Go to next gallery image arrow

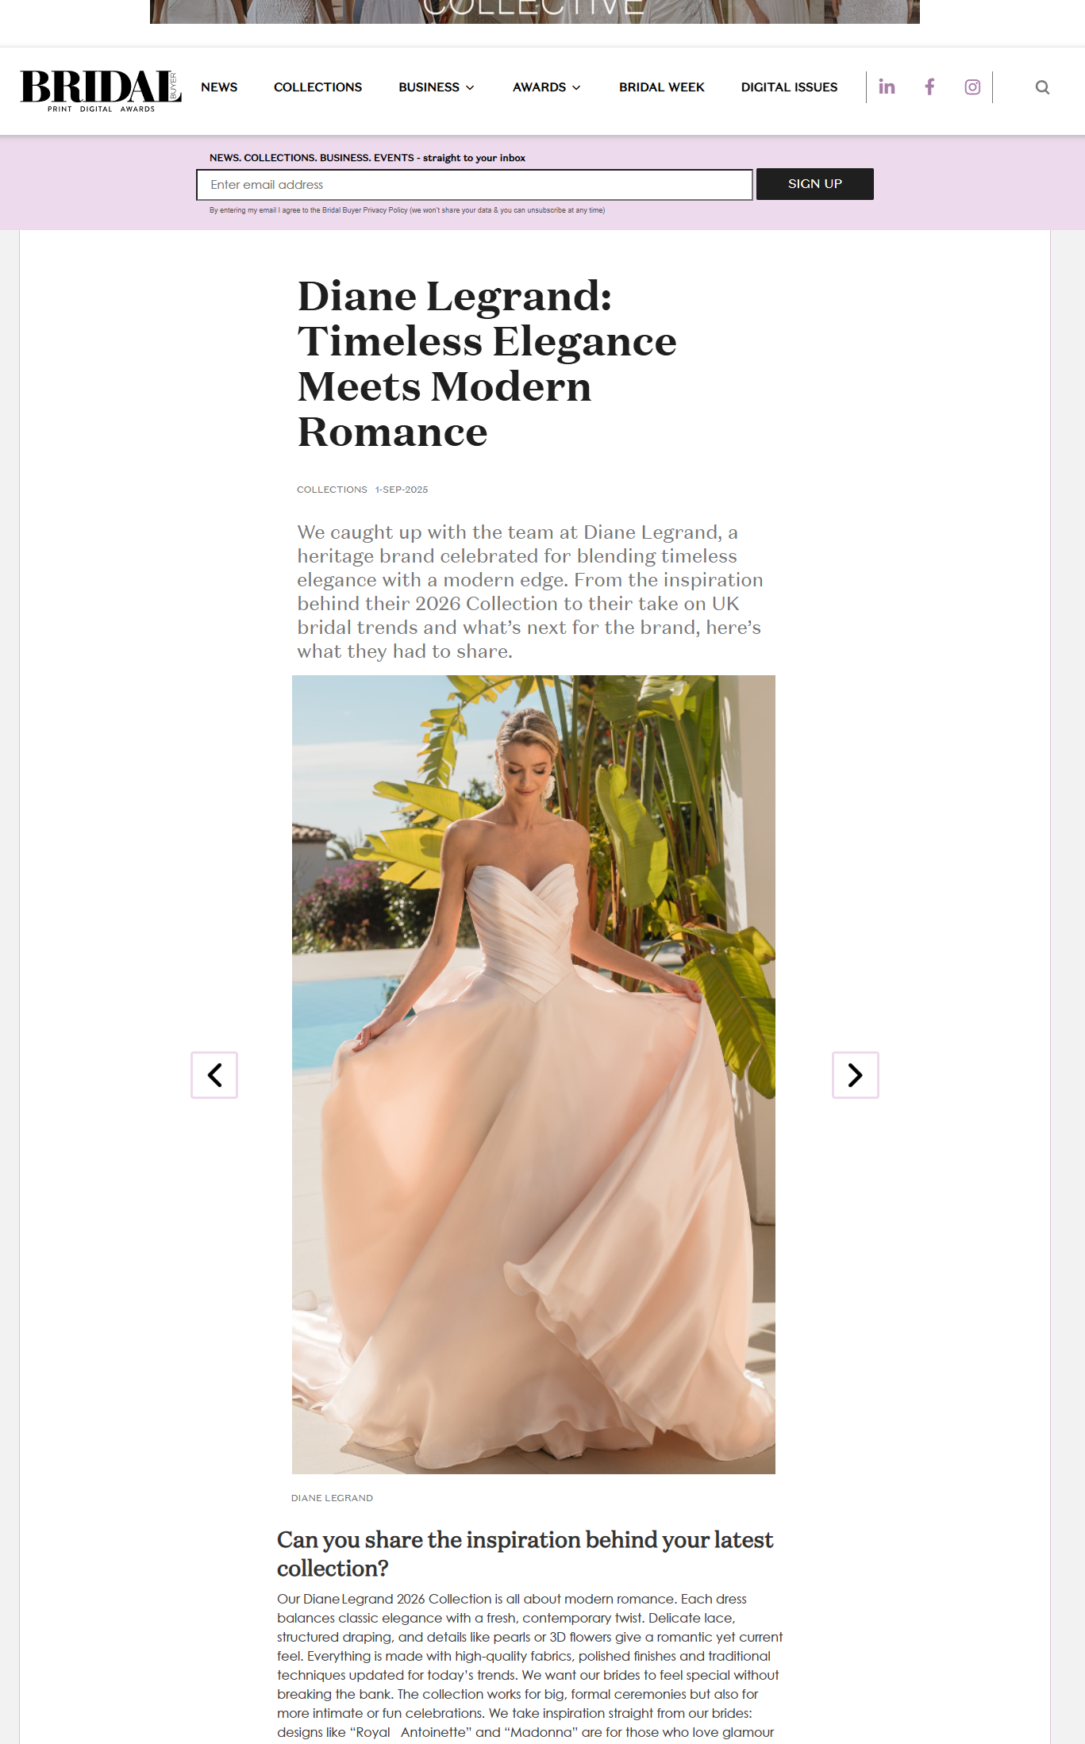pyautogui.click(x=855, y=1075)
